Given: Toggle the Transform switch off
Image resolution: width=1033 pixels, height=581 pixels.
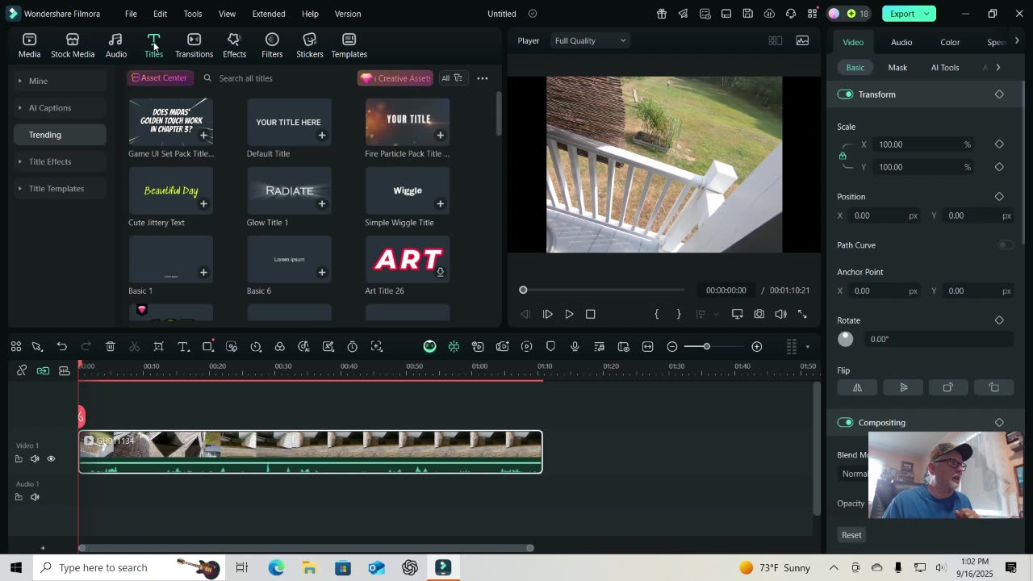Looking at the screenshot, I should click(x=845, y=94).
